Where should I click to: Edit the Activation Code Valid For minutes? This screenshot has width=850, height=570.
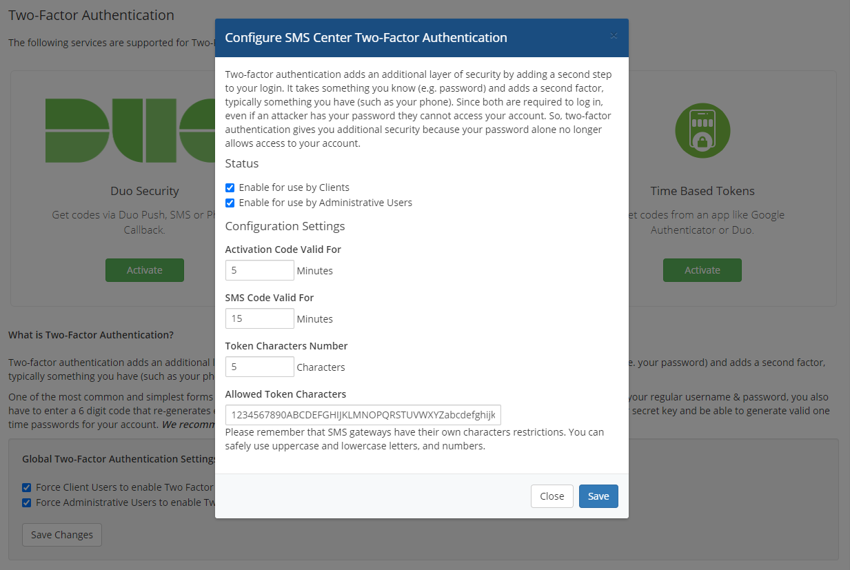[x=259, y=269]
